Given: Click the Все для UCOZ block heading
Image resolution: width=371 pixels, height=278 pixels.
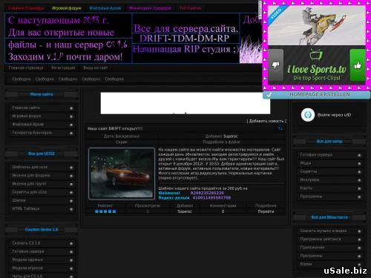Looking at the screenshot, I should click(x=42, y=153).
